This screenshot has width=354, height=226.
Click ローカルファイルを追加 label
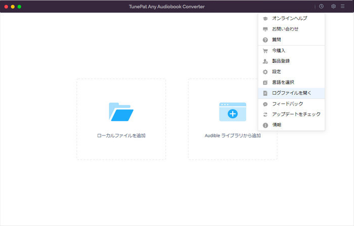point(121,135)
